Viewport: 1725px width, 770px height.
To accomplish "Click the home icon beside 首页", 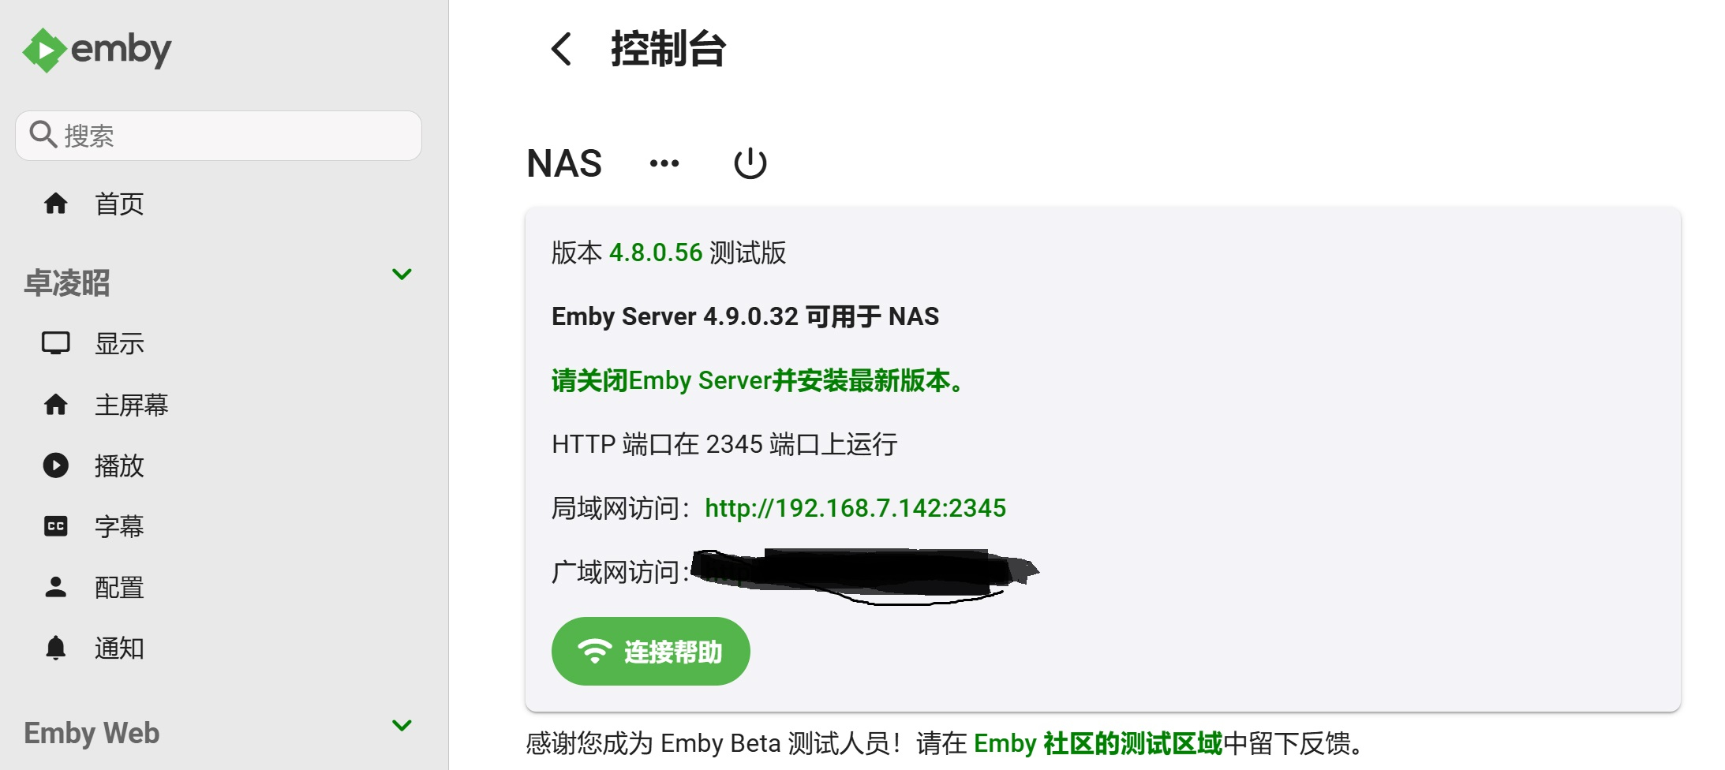I will (x=55, y=204).
